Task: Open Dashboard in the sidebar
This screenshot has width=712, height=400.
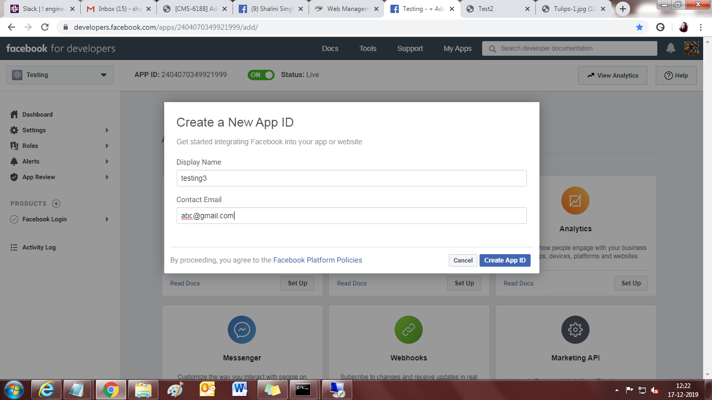Action: [x=37, y=115]
